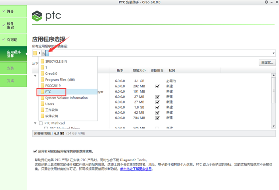Select the 软件安装 folder
Viewport: 279px width, 190px height.
(x=52, y=116)
